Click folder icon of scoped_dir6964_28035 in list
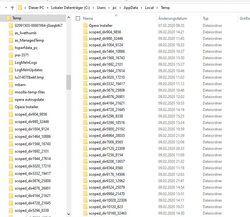 click(x=85, y=136)
